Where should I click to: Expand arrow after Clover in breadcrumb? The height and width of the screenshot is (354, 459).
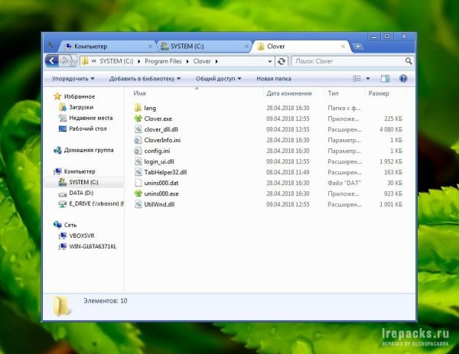tap(216, 61)
